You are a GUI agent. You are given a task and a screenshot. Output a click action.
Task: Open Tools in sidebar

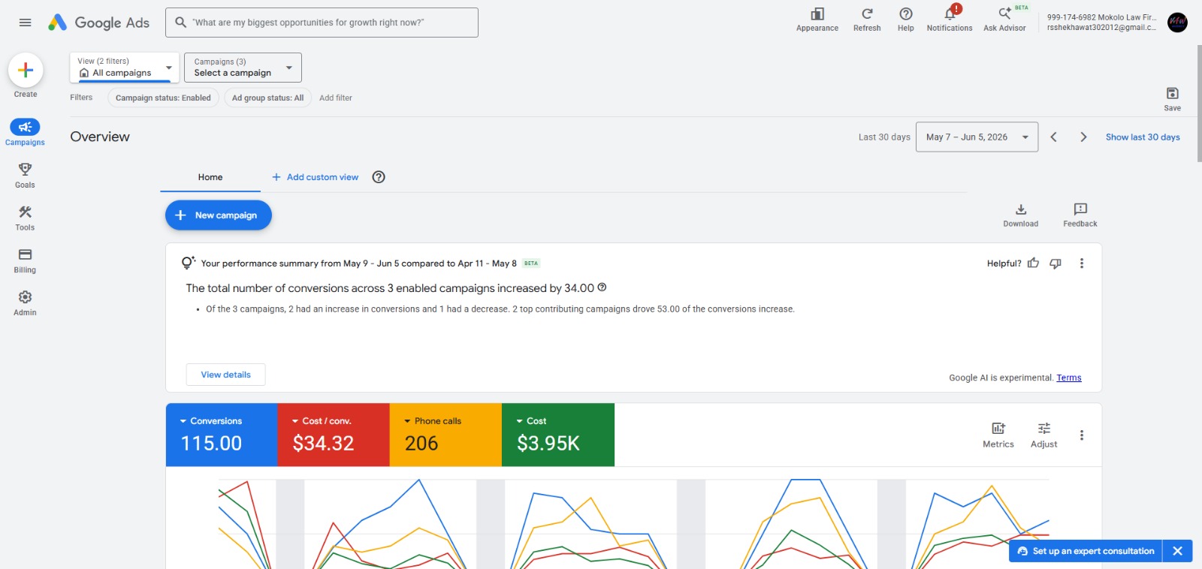[x=25, y=218]
